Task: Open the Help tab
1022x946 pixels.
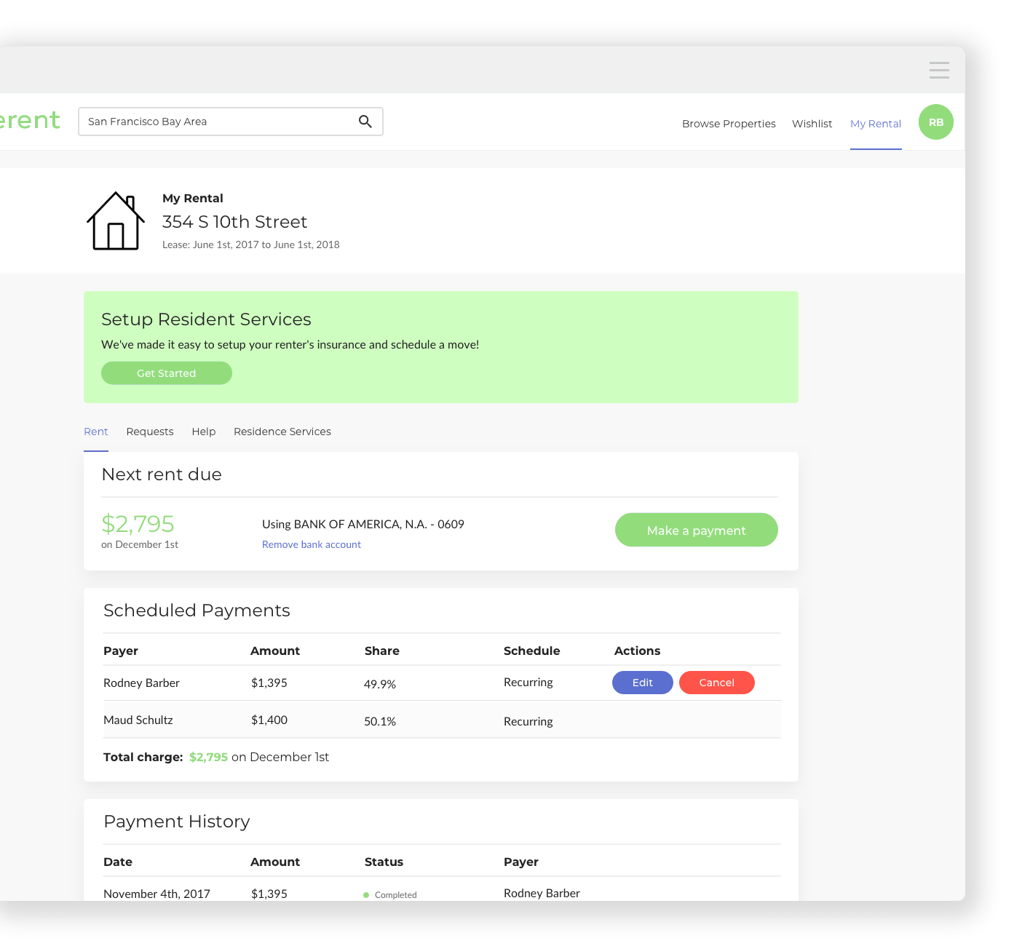Action: [x=204, y=432]
